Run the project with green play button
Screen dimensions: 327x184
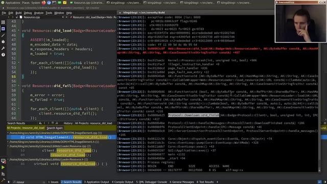[x=3, y=167]
